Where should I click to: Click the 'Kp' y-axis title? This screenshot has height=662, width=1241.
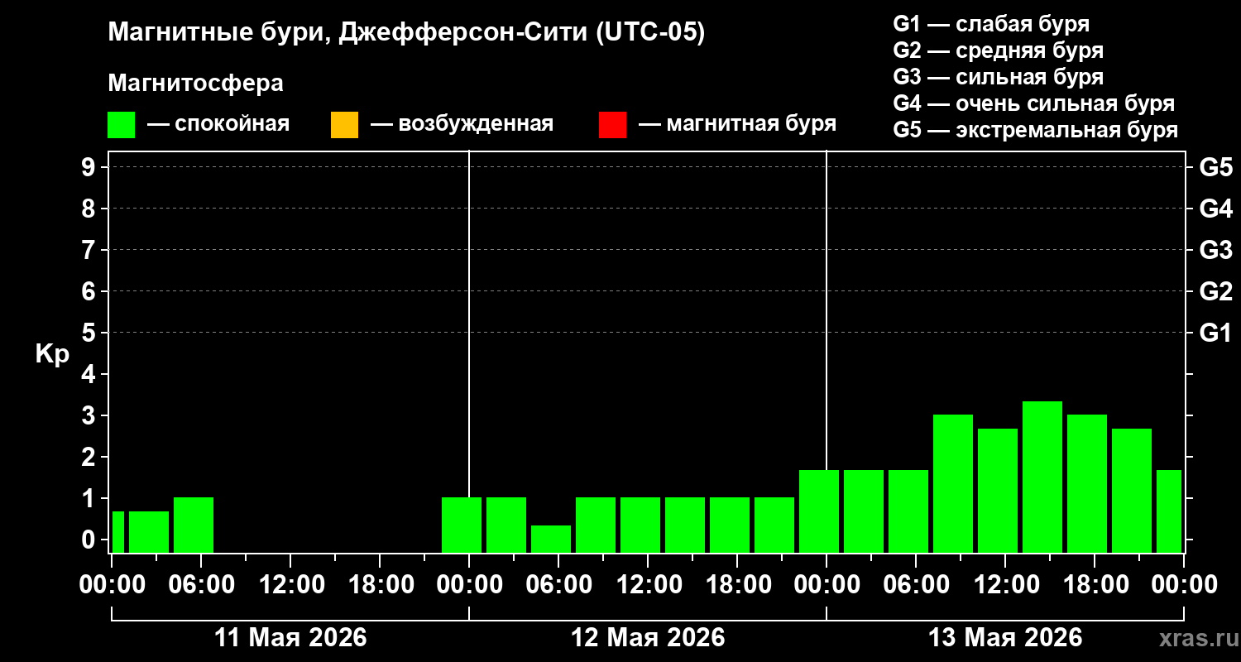point(52,354)
